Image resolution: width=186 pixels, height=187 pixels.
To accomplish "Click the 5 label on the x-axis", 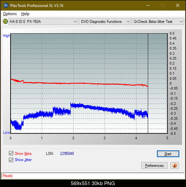I will pyautogui.click(x=167, y=138).
